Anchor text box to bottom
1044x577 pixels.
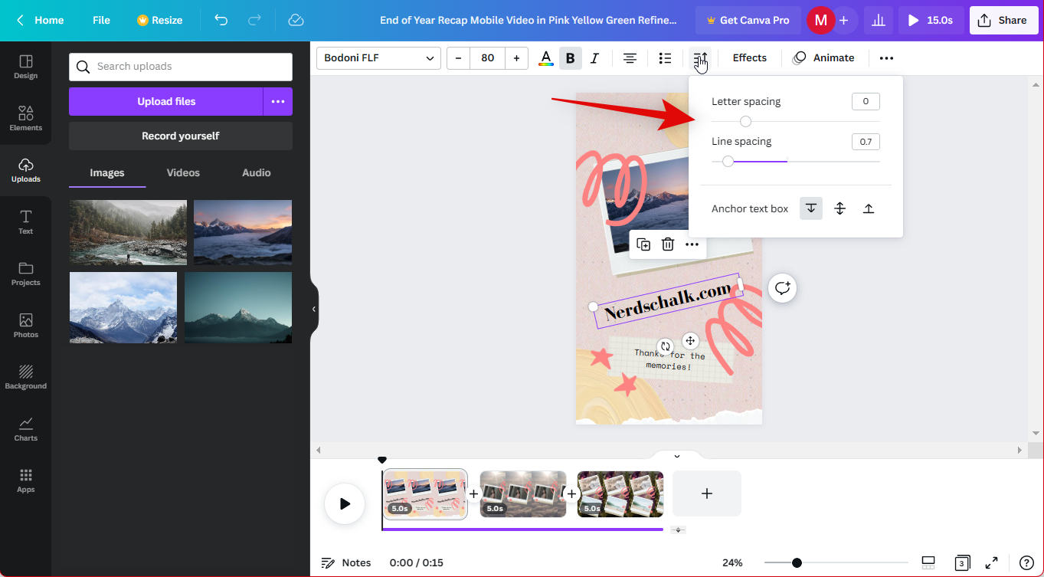869,208
